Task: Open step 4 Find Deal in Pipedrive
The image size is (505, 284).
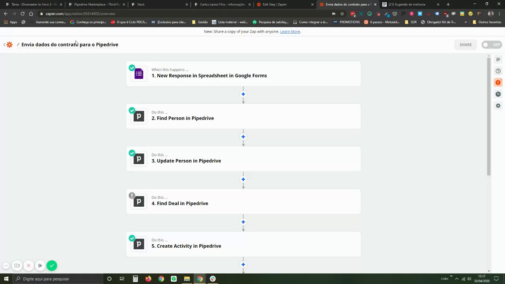Action: (243, 201)
